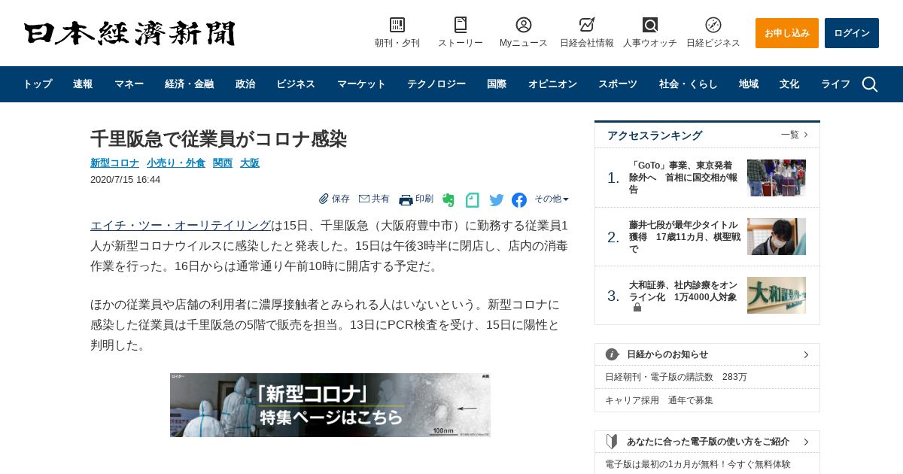The width and height of the screenshot is (903, 474).
Task: Open ranking story 藤井七段が最年少タイトル獲得
Action: [684, 237]
